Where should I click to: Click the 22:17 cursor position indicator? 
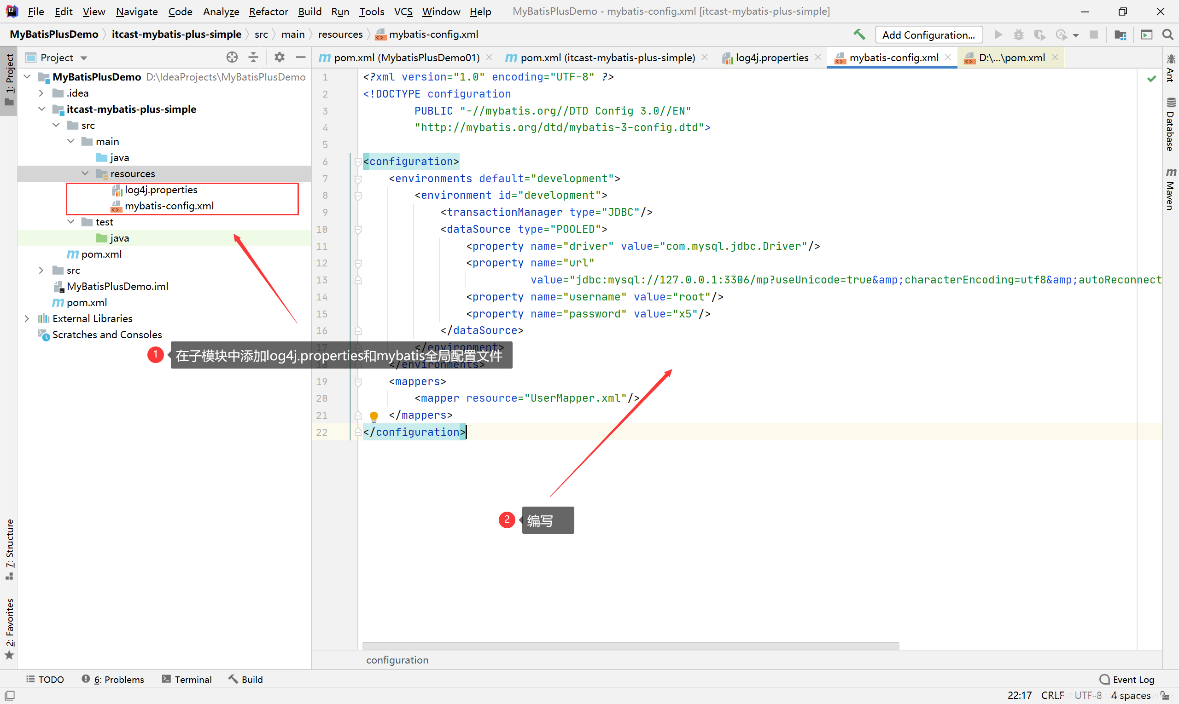pos(1020,695)
